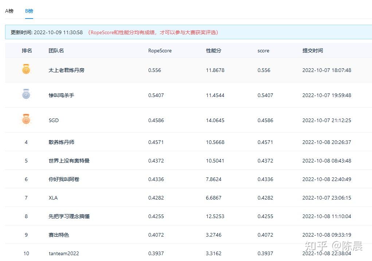Click submission time 2022-10-08 22:40:49
This screenshot has width=372, height=261.
tap(327, 179)
